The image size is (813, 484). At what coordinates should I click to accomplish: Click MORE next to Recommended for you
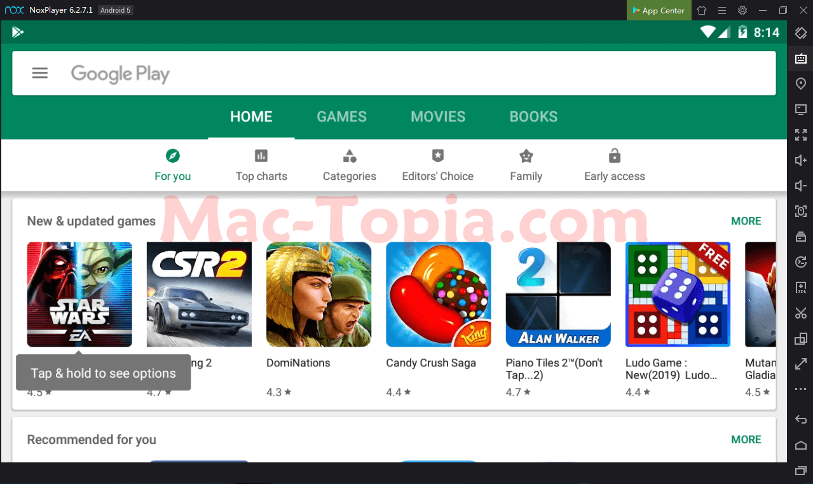click(x=746, y=439)
